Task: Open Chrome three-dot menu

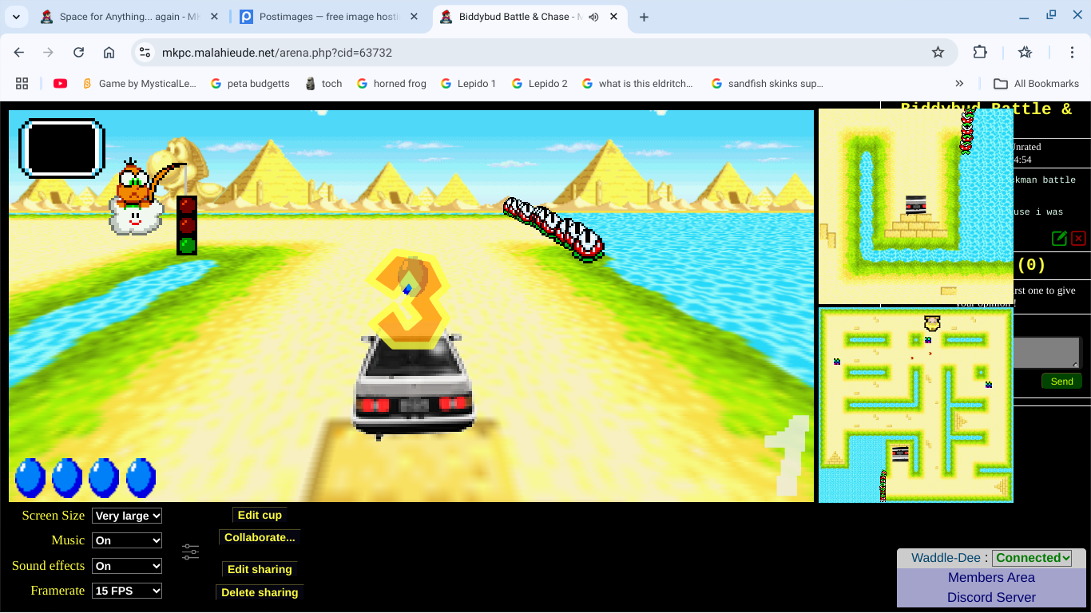Action: click(1073, 52)
